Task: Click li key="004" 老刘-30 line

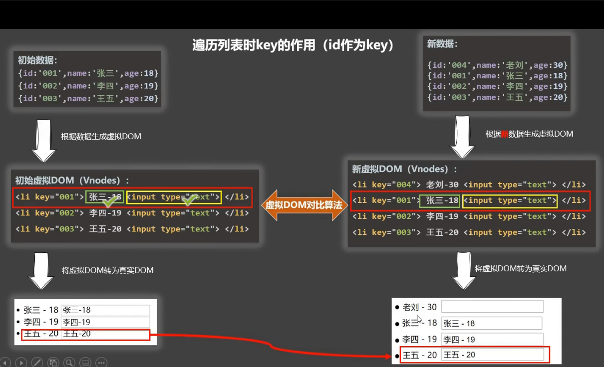Action: point(469,184)
